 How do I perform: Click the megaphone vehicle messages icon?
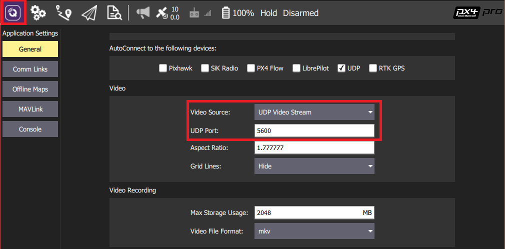pos(143,13)
